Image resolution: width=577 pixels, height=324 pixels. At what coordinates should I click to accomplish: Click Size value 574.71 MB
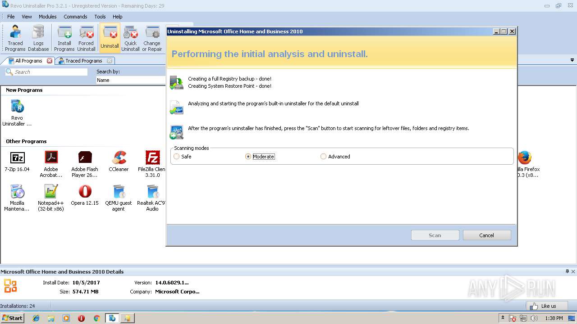pyautogui.click(x=85, y=292)
